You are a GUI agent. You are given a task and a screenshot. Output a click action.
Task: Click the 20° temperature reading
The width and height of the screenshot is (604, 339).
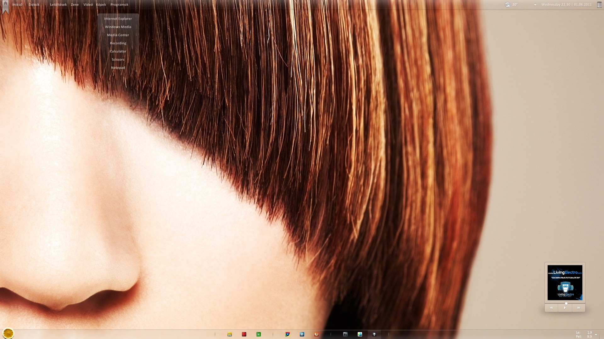[515, 5]
